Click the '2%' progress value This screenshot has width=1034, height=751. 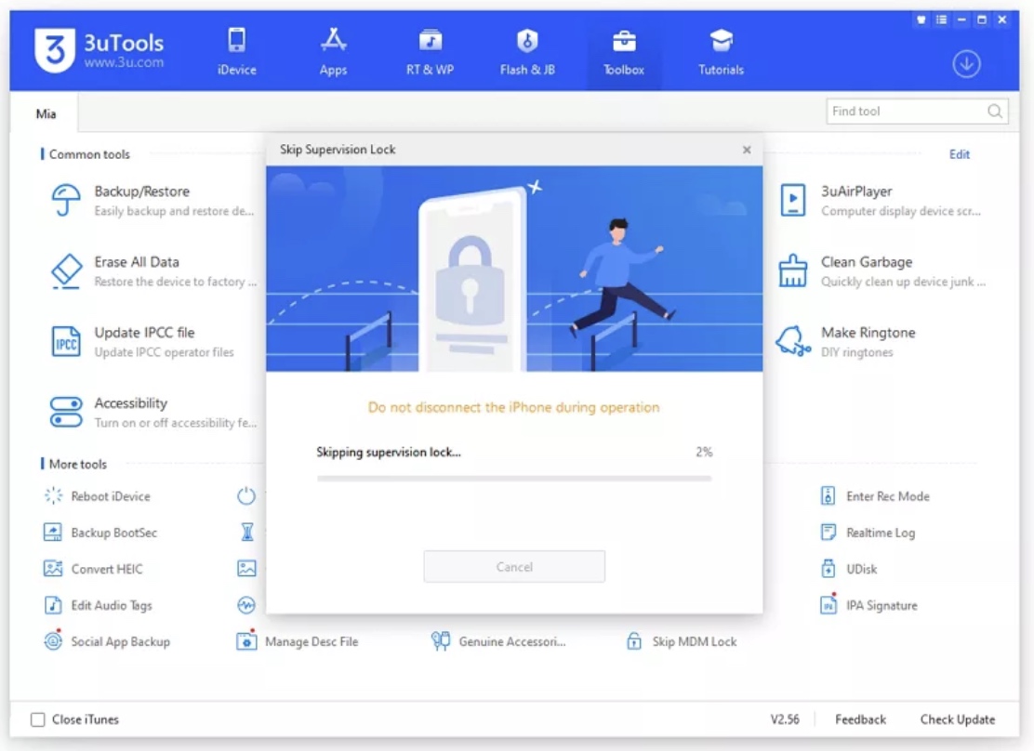click(704, 452)
